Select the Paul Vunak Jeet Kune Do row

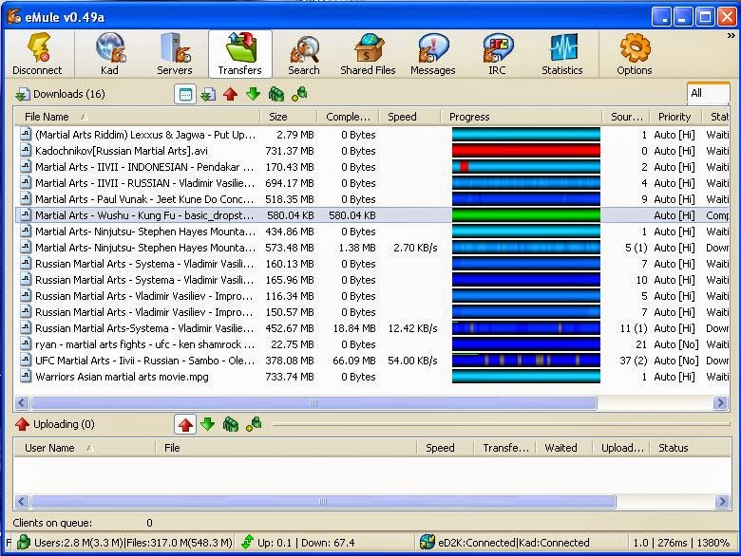coord(371,199)
